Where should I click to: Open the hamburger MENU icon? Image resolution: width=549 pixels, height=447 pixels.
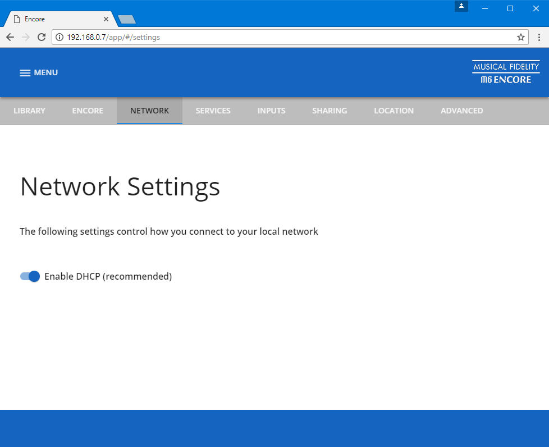(x=25, y=73)
